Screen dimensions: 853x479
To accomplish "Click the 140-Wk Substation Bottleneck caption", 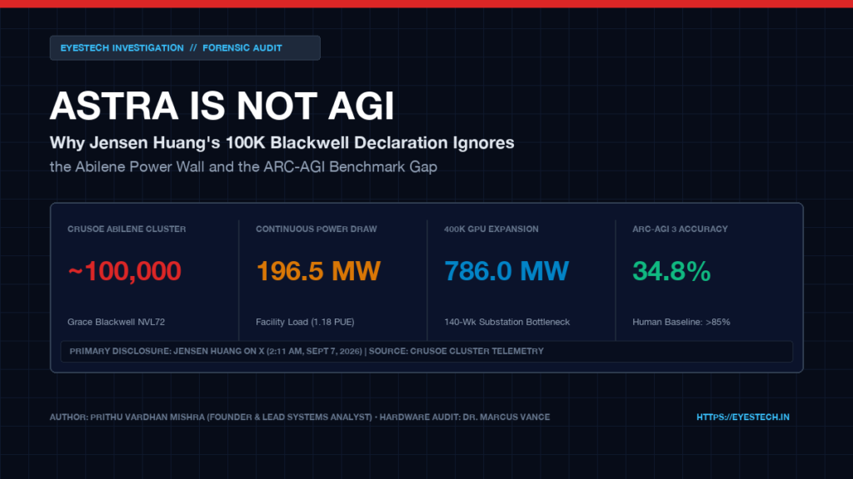I will point(507,322).
